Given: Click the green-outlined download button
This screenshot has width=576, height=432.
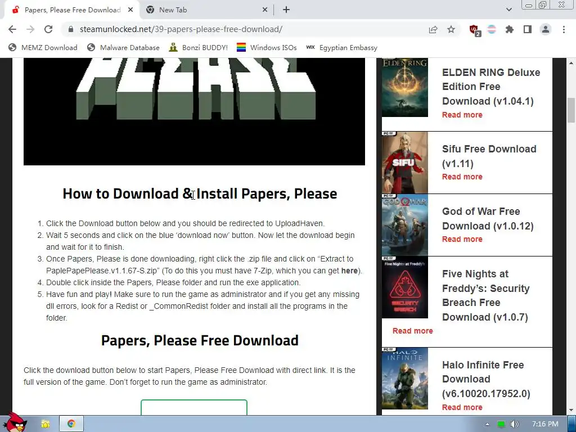Looking at the screenshot, I should point(194,407).
